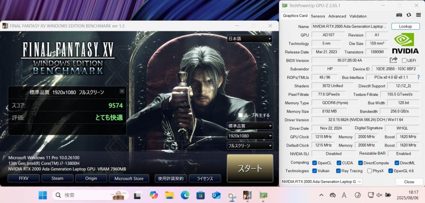Open File Explorer from the taskbar
The image size is (425, 203).
(170, 195)
